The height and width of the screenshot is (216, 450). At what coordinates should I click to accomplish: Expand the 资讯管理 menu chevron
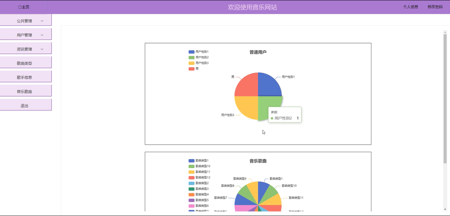(42, 49)
